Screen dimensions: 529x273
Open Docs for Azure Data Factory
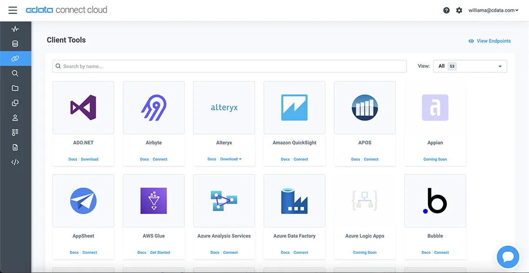[285, 252]
